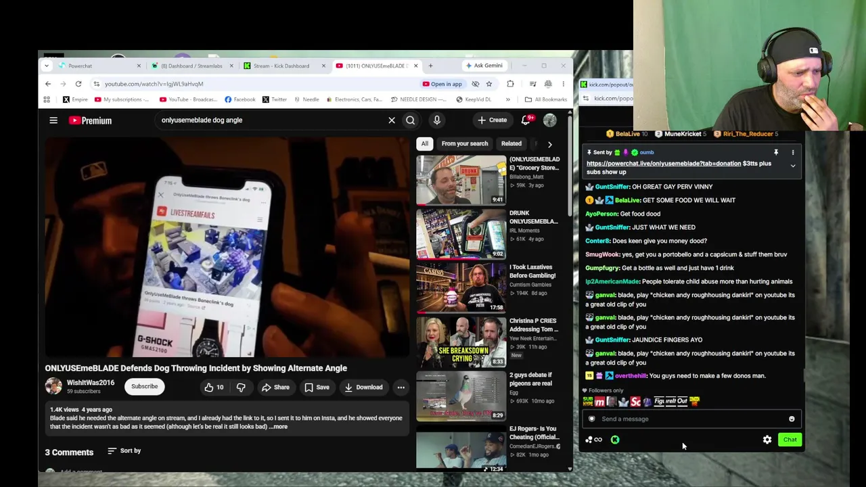
Task: Open the Twitter bookmark
Action: click(274, 99)
